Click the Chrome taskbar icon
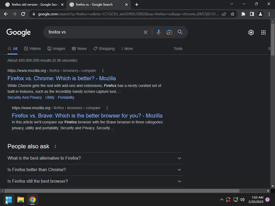The width and height of the screenshot is (275, 206). point(32,200)
